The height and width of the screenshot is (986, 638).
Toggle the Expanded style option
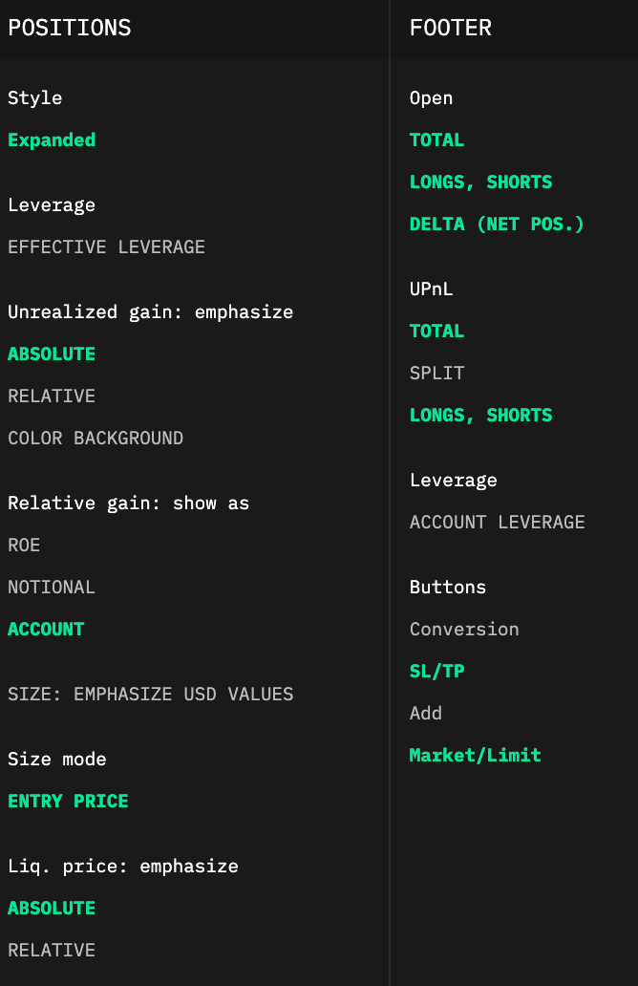[52, 140]
